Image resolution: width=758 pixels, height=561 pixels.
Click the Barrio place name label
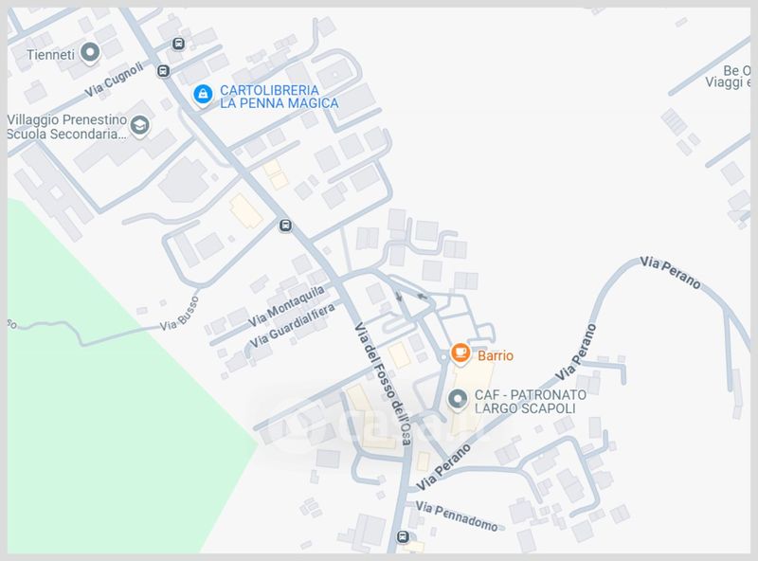point(496,355)
